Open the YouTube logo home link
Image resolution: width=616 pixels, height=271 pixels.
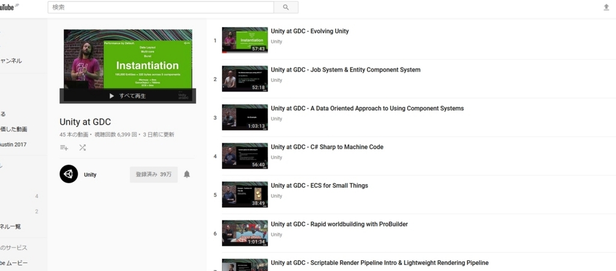tap(8, 7)
